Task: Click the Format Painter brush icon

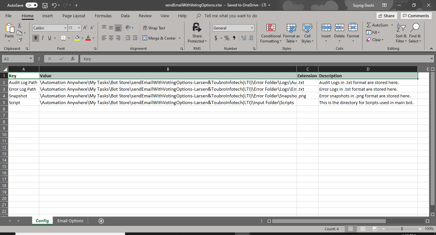Action: pyautogui.click(x=20, y=41)
